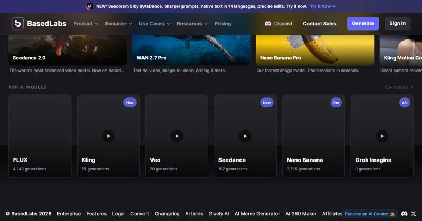Image resolution: width=422 pixels, height=221 pixels.
Task: Click the 182 generations text
Action: pyautogui.click(x=233, y=169)
